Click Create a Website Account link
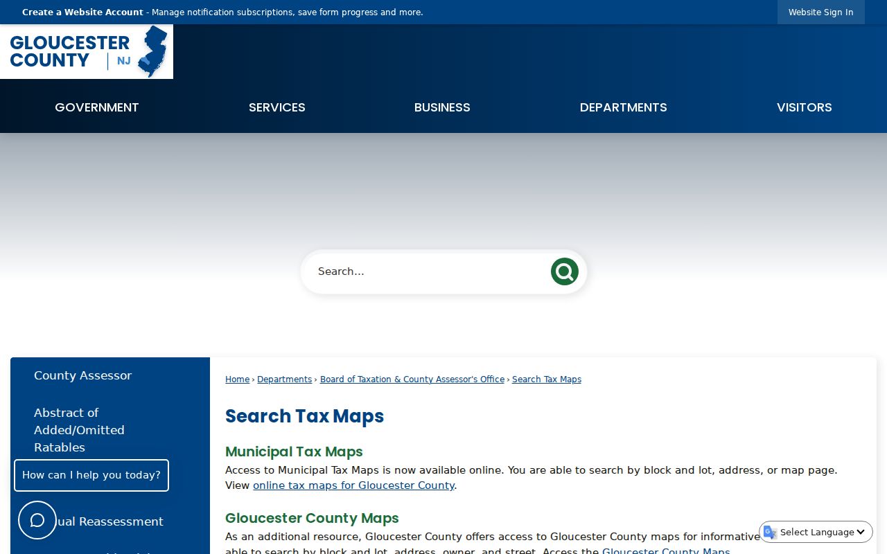This screenshot has height=554, width=887. click(82, 12)
